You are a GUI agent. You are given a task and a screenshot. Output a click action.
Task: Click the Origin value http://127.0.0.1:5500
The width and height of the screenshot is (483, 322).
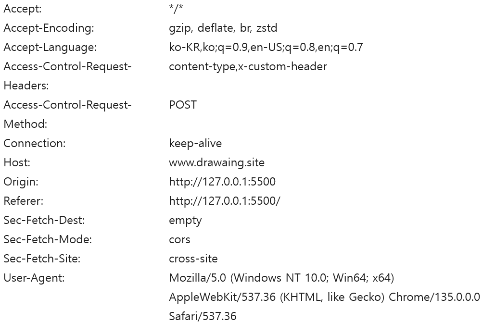222,182
